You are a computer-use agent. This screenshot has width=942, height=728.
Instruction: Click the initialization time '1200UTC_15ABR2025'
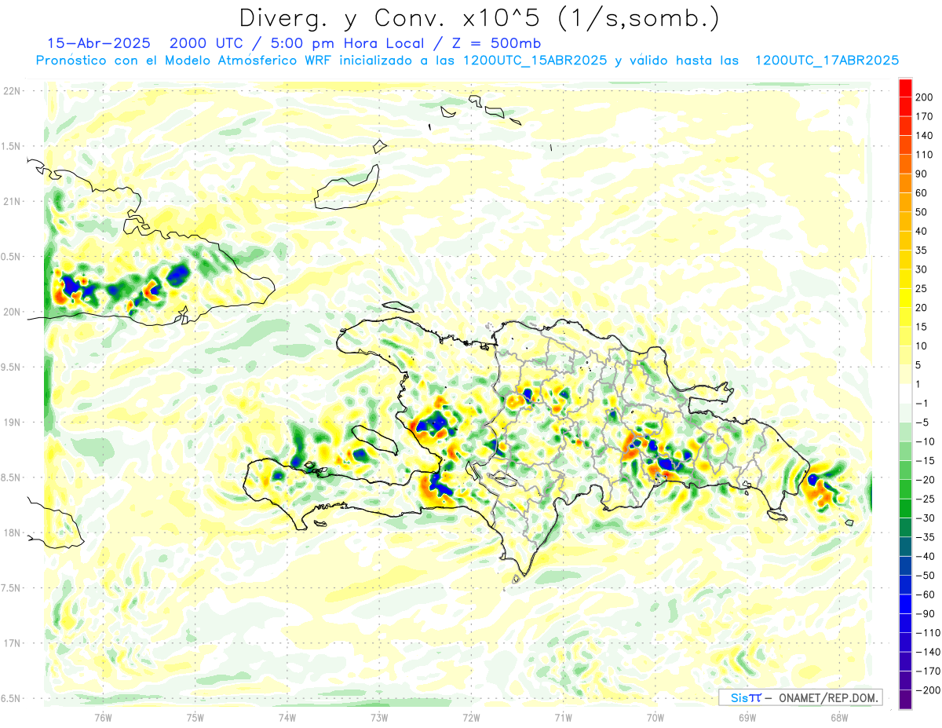click(x=535, y=60)
